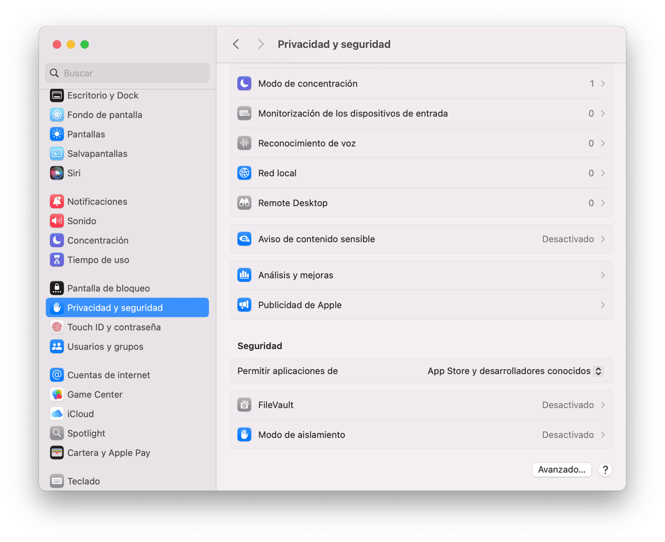Click the Red local globe icon
This screenshot has width=665, height=542.
coord(244,173)
